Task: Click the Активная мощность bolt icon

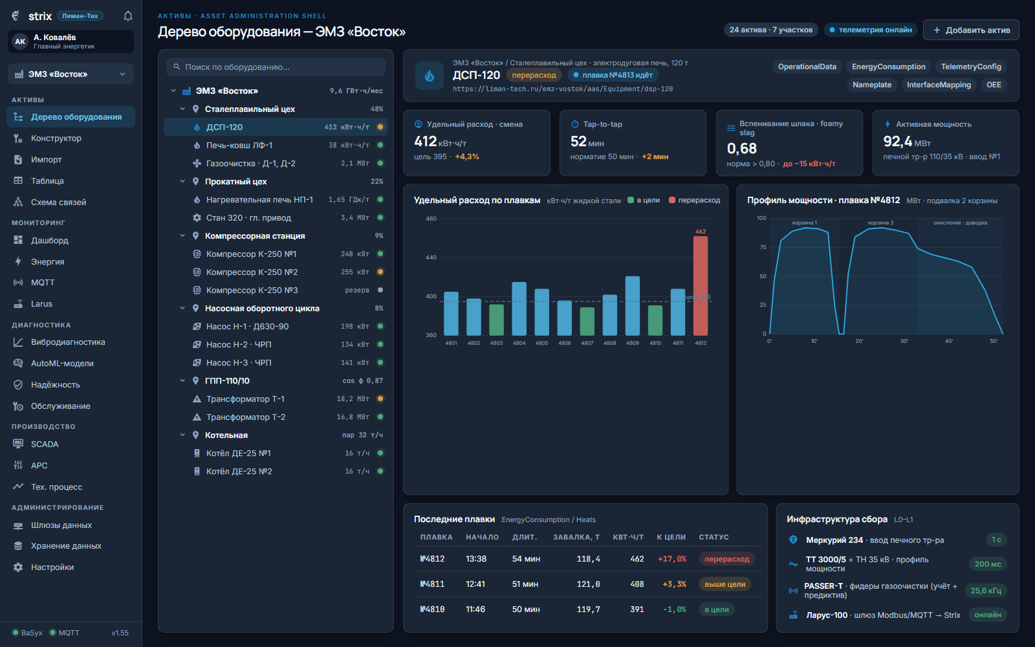Action: (888, 124)
